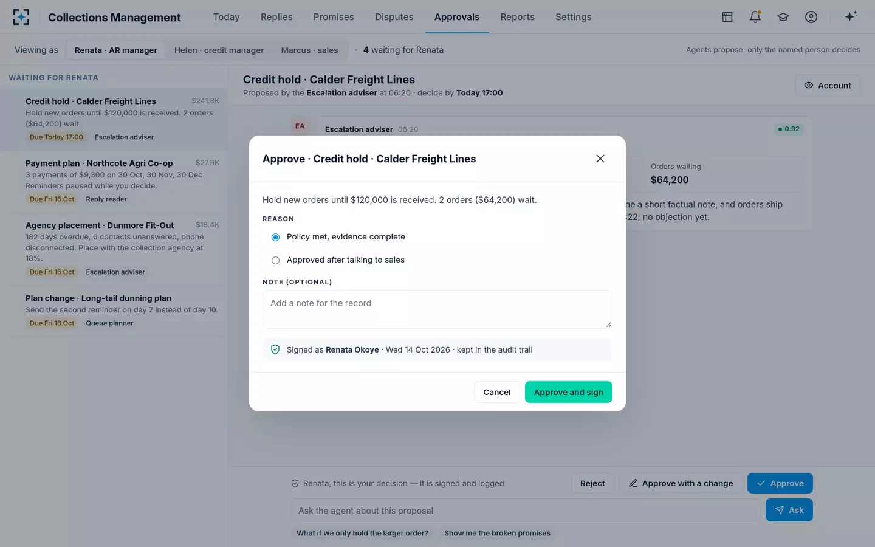This screenshot has height=547, width=875.
Task: Select 'Policy met, evidence complete' reason
Action: tap(275, 237)
